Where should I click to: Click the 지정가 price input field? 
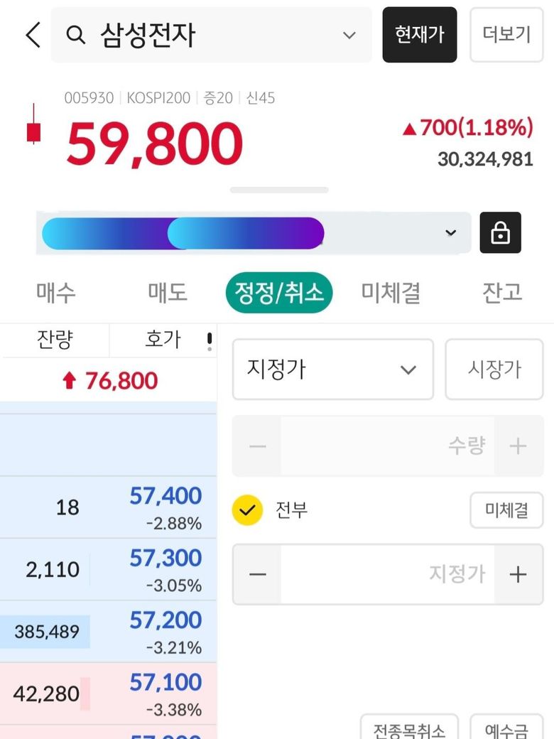click(x=387, y=574)
